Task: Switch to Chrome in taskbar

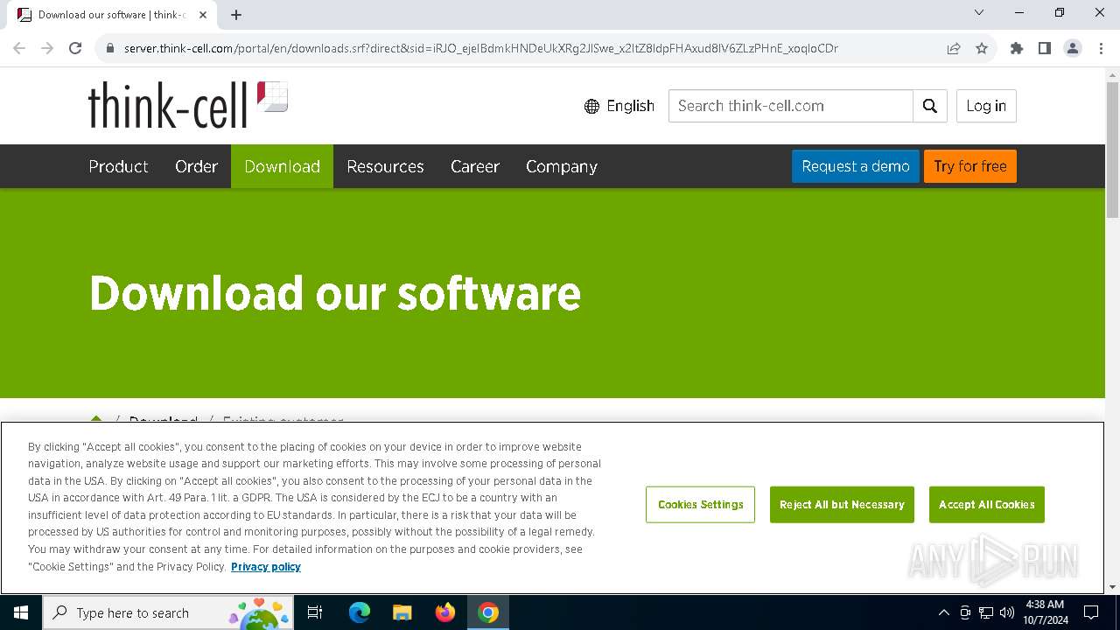Action: (x=488, y=612)
